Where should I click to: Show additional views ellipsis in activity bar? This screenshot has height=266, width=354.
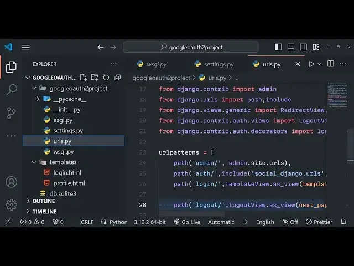point(11,136)
